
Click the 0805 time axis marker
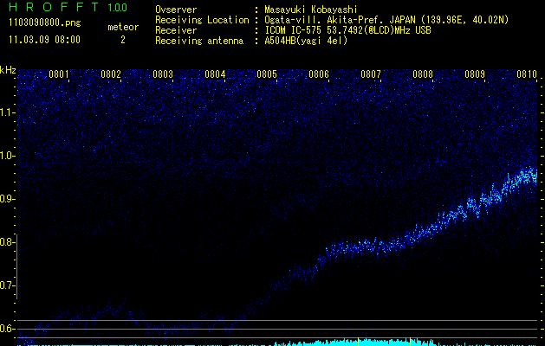click(x=267, y=74)
